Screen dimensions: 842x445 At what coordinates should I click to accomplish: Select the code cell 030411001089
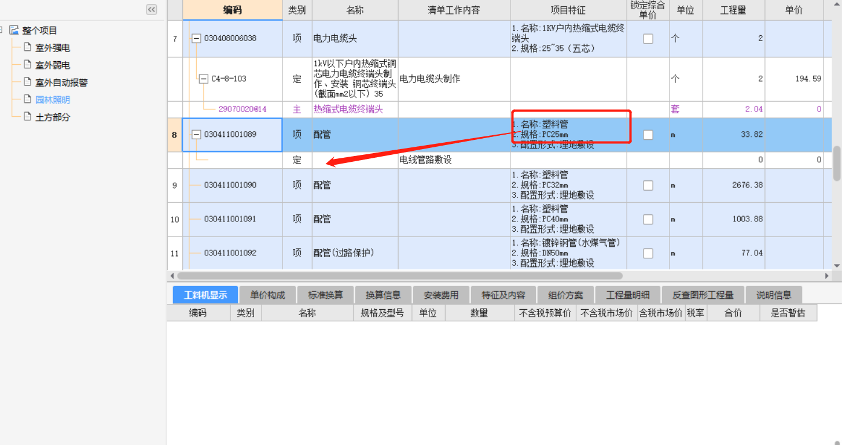[233, 135]
